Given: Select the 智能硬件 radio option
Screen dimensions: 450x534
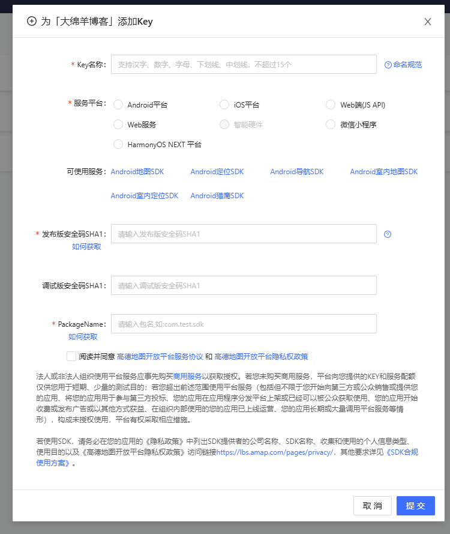Looking at the screenshot, I should point(224,124).
